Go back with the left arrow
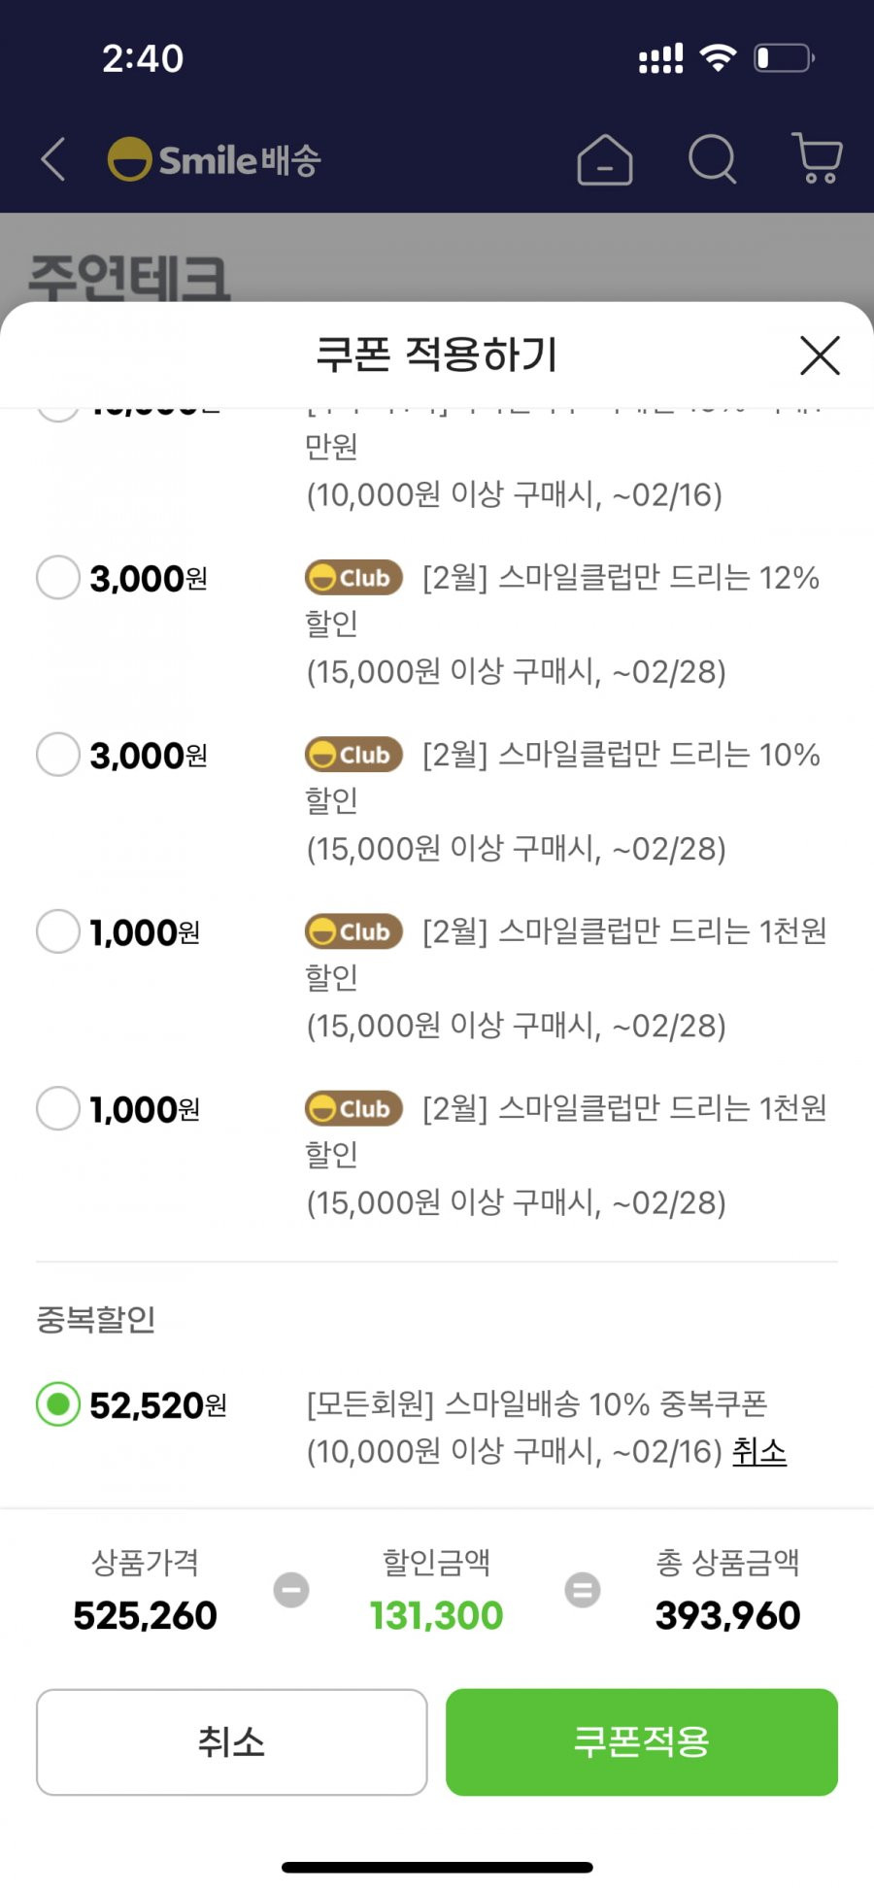The width and height of the screenshot is (874, 1891). click(x=53, y=159)
